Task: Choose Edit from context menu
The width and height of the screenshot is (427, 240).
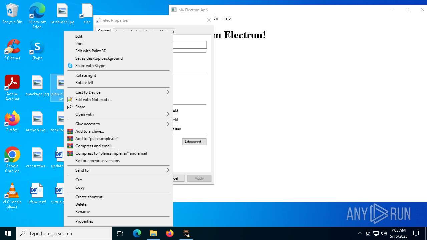Action: 118,36
